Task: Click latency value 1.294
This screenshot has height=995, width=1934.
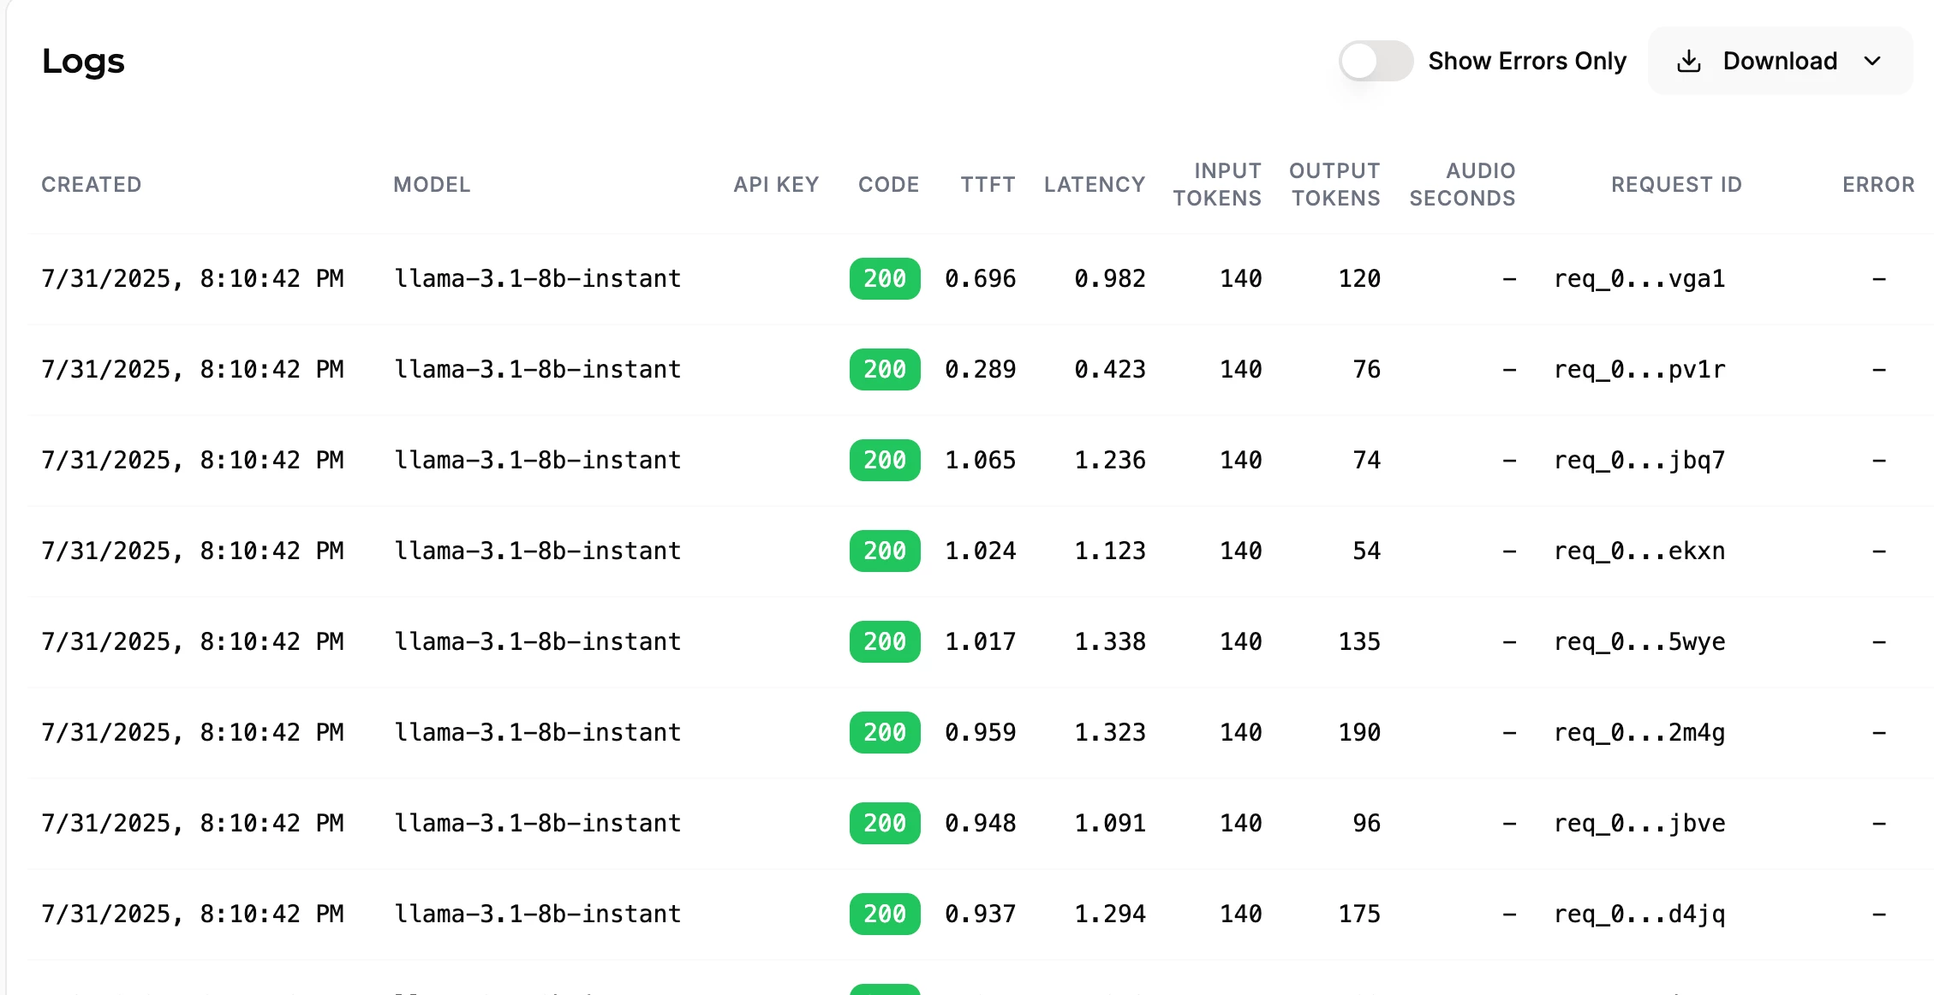Action: click(1110, 914)
